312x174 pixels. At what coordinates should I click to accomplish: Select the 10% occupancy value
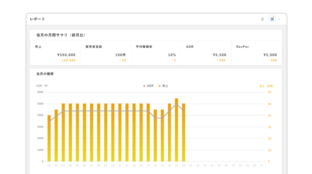point(172,55)
